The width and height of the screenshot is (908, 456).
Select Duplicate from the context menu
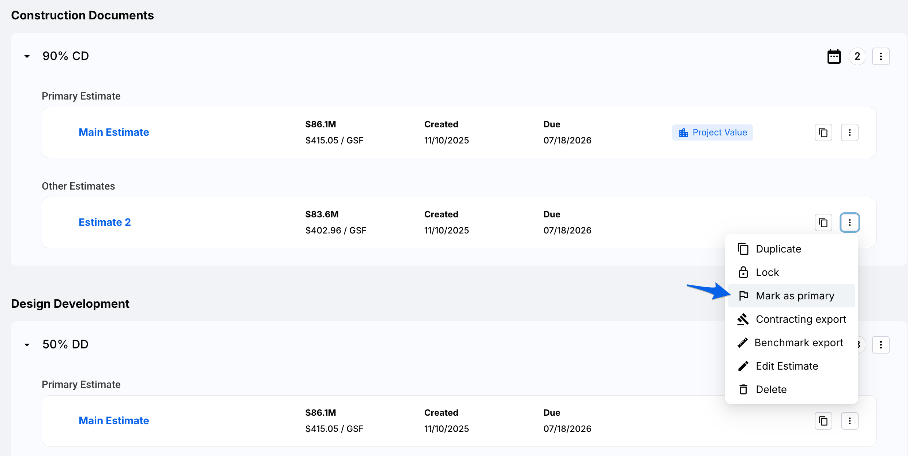click(778, 249)
